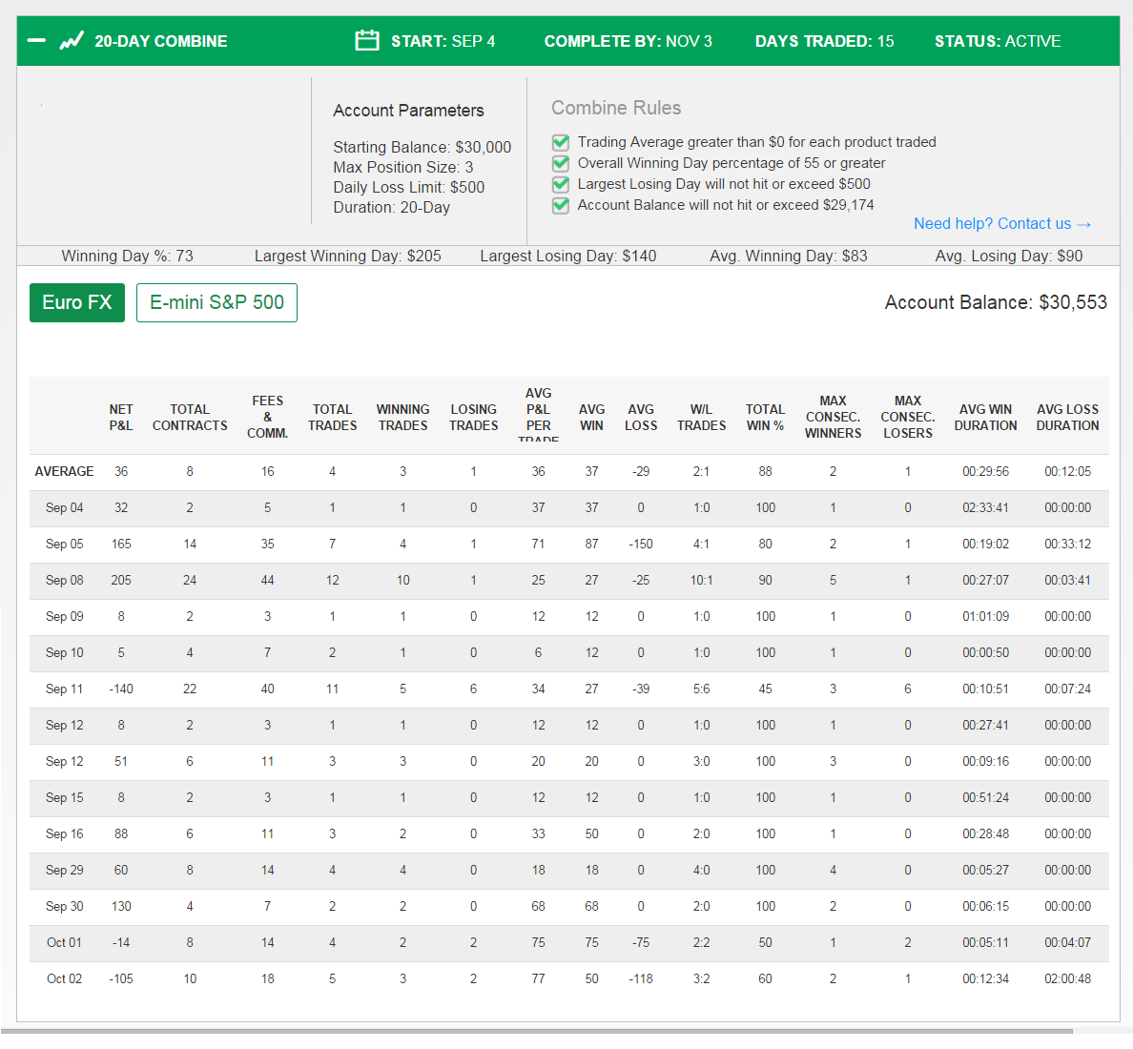The width and height of the screenshot is (1133, 1049).
Task: Click the COMPLETE BY: NOV 3 header text
Action: coord(628,40)
